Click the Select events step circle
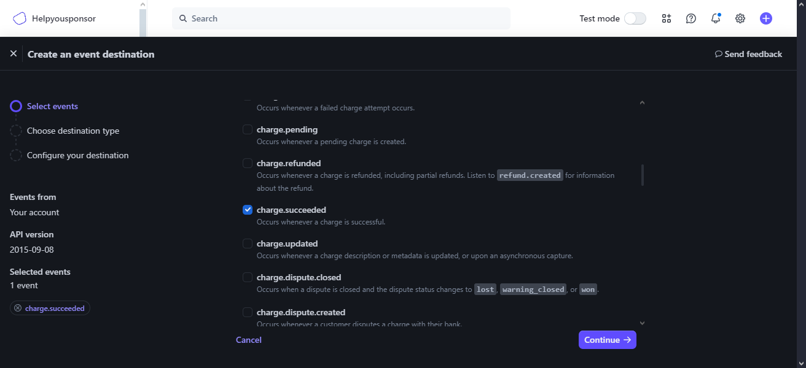The image size is (806, 368). [16, 106]
